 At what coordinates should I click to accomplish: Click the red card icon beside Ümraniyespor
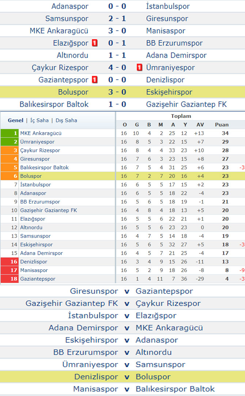[x=139, y=67]
